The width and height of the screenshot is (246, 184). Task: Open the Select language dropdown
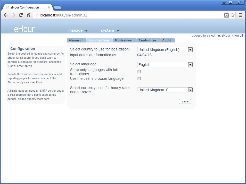[165, 65]
